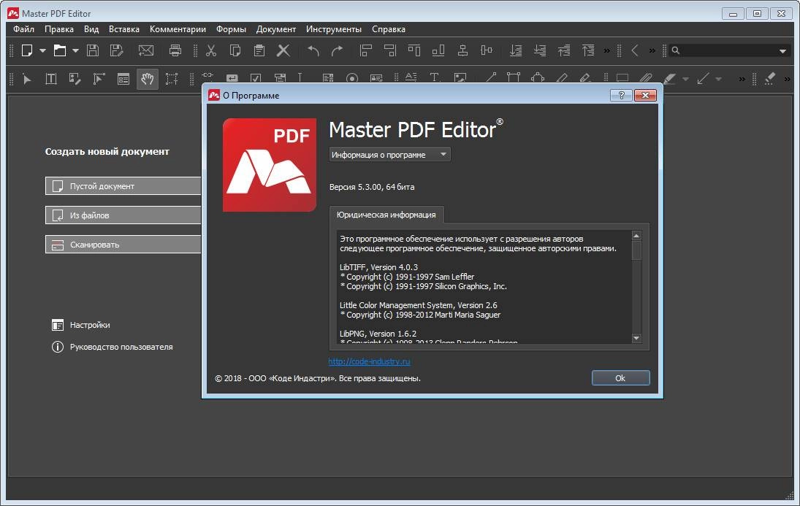Click the Align top edges icon
The image size is (800, 506).
(414, 50)
